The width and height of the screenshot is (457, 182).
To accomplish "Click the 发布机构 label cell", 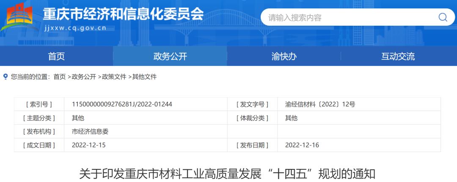I will (39, 131).
